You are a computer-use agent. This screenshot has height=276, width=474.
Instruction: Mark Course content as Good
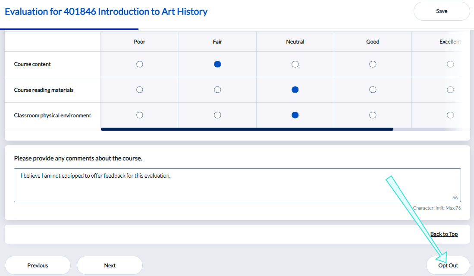click(373, 64)
